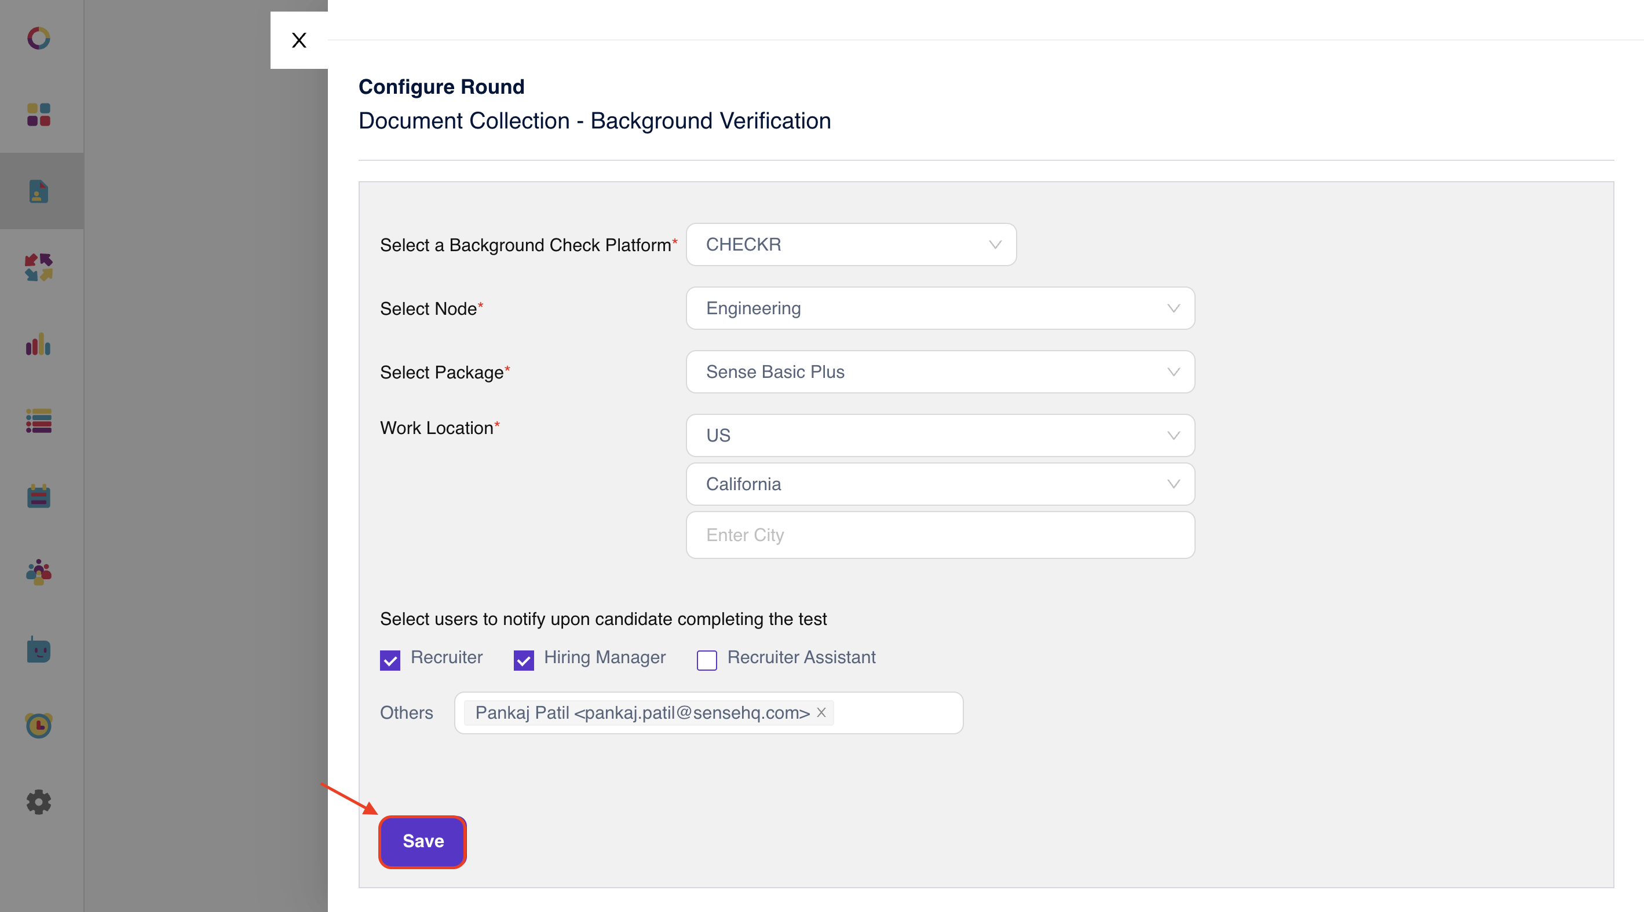Click the Select a Background Check Platform label
Image resolution: width=1644 pixels, height=912 pixels.
coord(528,245)
